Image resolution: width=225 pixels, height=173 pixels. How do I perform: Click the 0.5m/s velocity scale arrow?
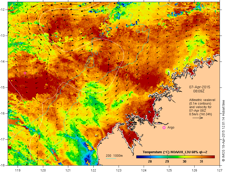tap(198, 118)
